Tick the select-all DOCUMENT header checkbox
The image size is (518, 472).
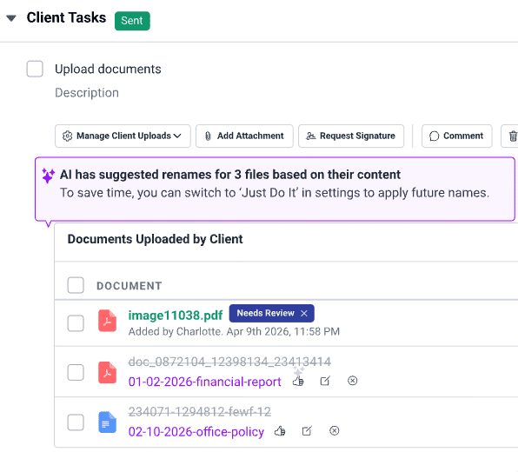(x=76, y=285)
